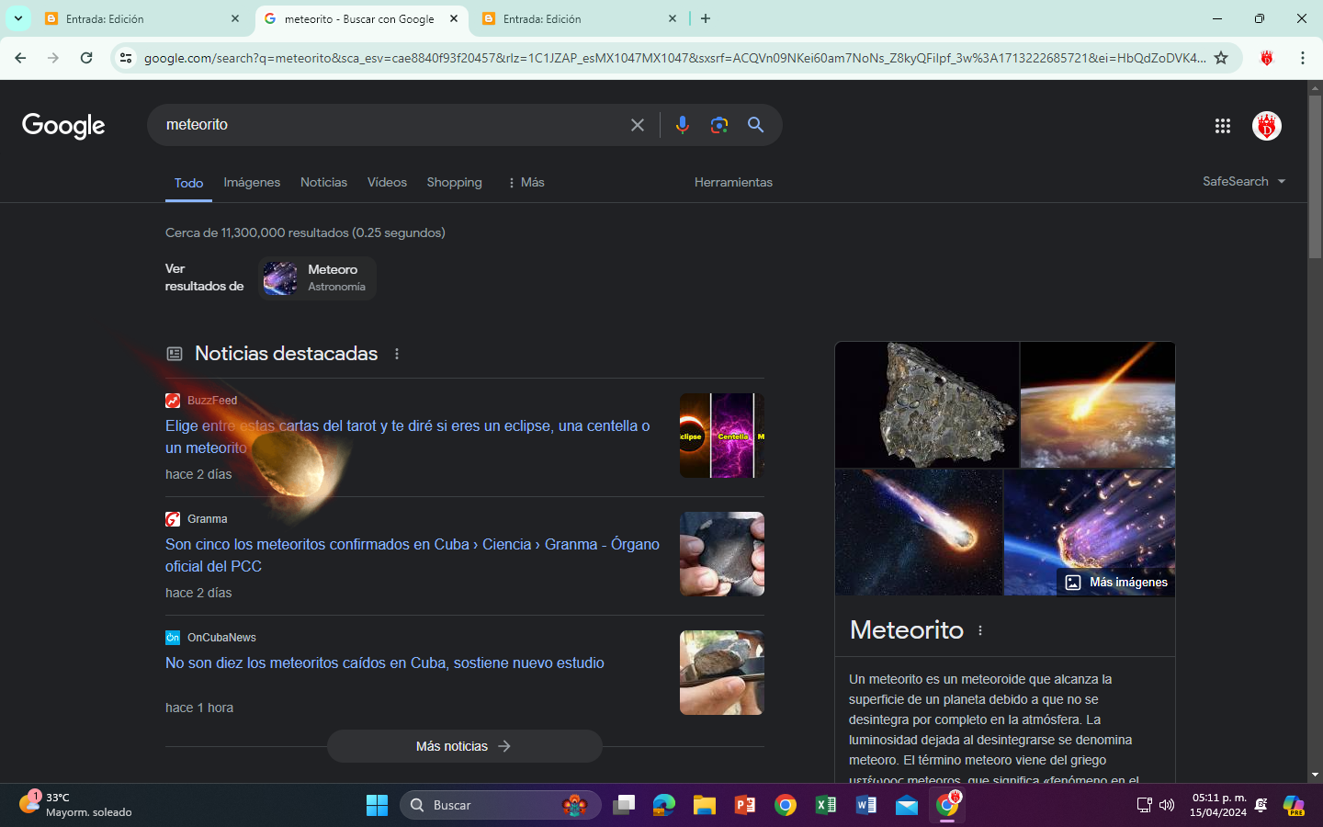Click Más noticias button

click(465, 746)
